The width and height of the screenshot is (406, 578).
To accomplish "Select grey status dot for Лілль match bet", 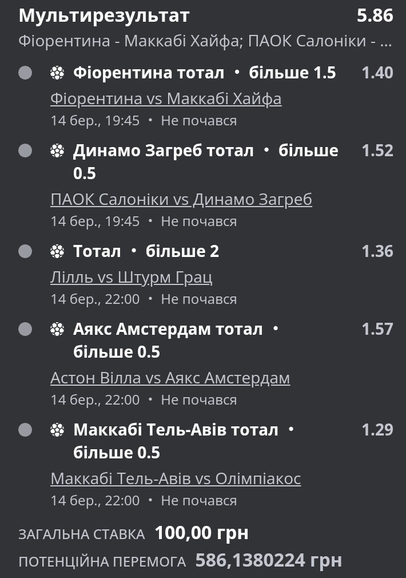I will pos(25,251).
